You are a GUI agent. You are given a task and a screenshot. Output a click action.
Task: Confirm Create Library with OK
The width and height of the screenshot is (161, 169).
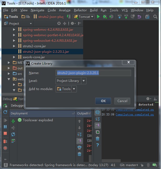point(103,101)
